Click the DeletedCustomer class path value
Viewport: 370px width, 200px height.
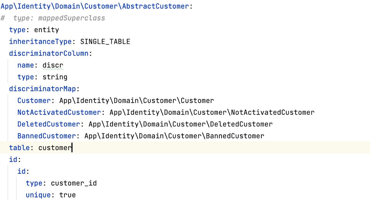(x=181, y=124)
